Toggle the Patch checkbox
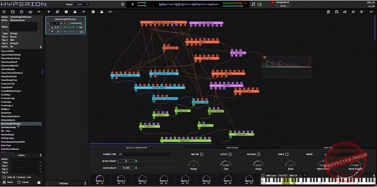The image size is (377, 187). pos(4,182)
